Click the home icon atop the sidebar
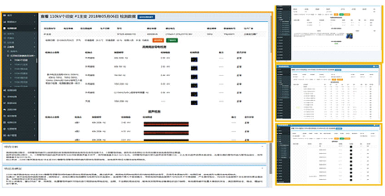The image size is (385, 196). [4, 15]
